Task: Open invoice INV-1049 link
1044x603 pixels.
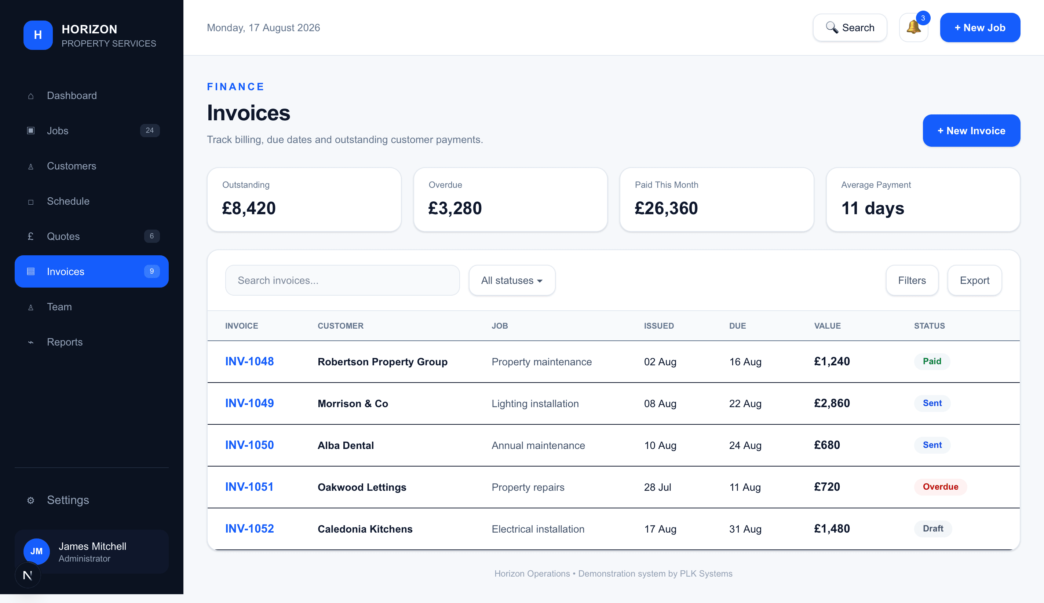Action: point(249,403)
